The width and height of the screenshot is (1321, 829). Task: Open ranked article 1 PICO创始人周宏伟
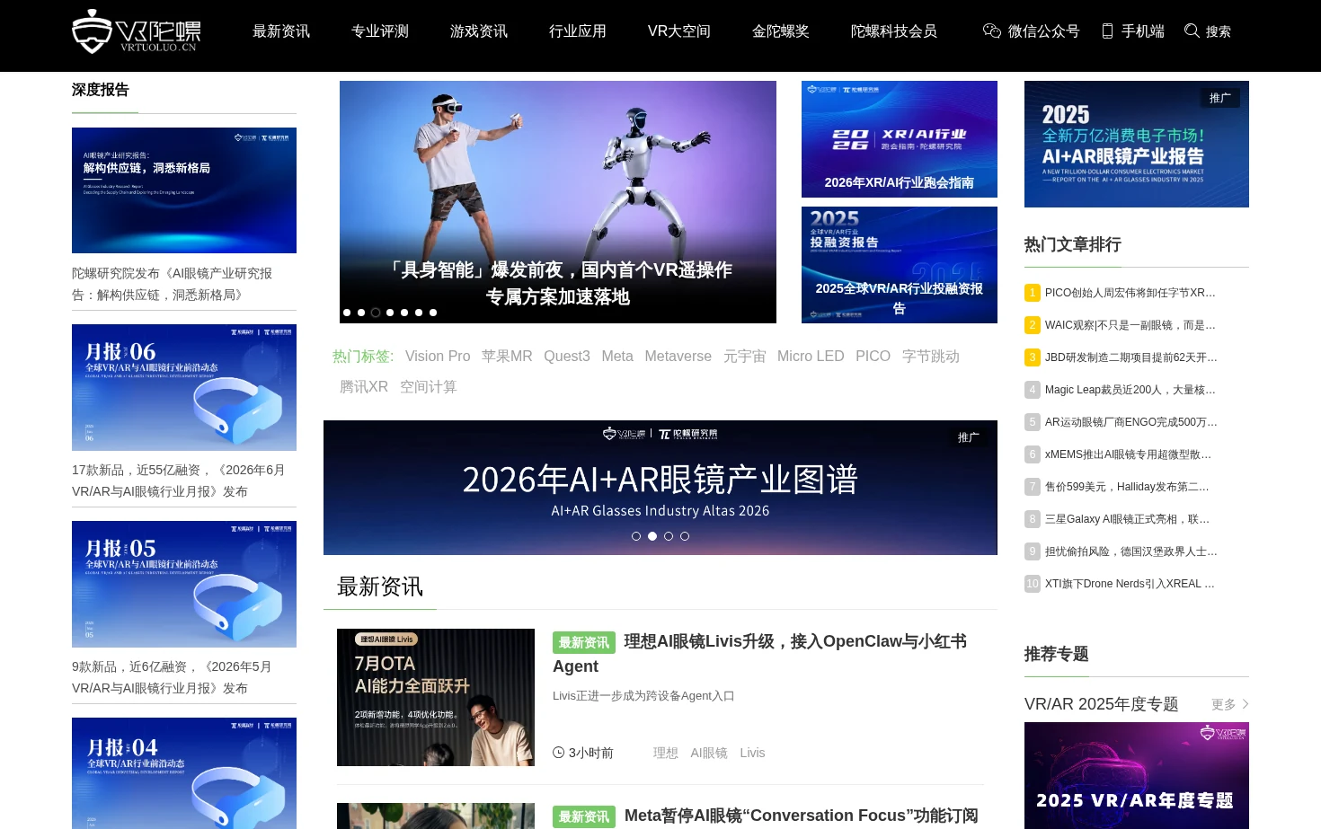click(1130, 293)
